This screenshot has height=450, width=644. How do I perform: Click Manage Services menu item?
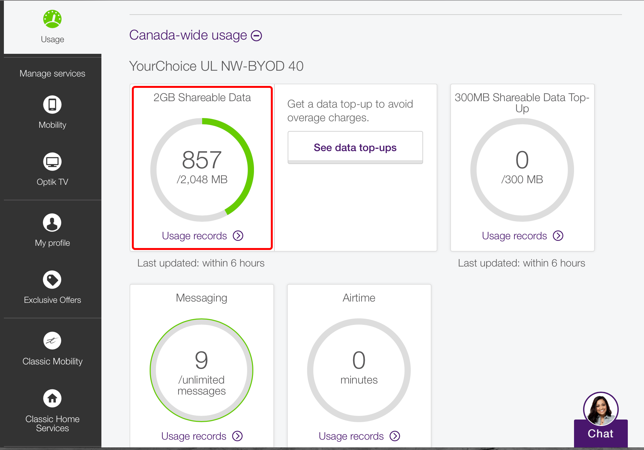pyautogui.click(x=52, y=74)
